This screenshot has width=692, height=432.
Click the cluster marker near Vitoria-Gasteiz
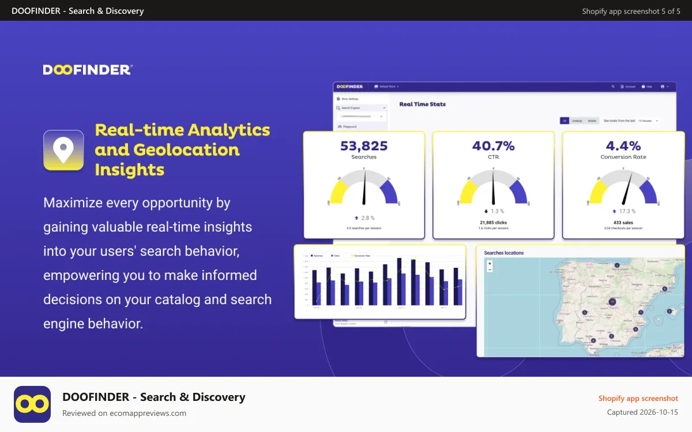tap(617, 265)
